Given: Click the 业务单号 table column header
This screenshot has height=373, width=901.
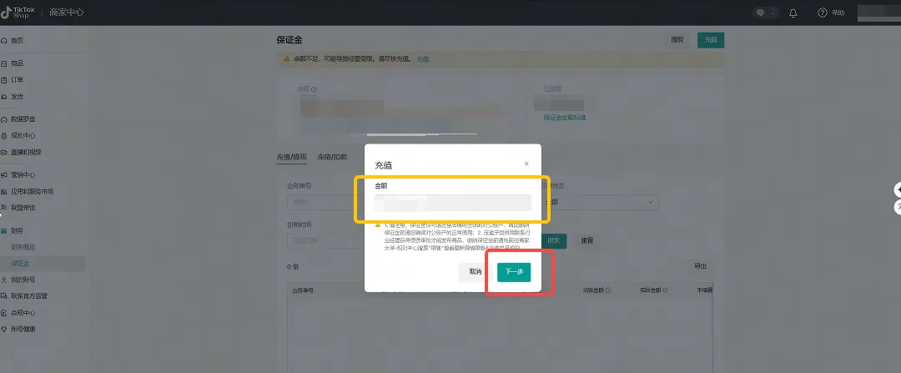Looking at the screenshot, I should pos(302,291).
